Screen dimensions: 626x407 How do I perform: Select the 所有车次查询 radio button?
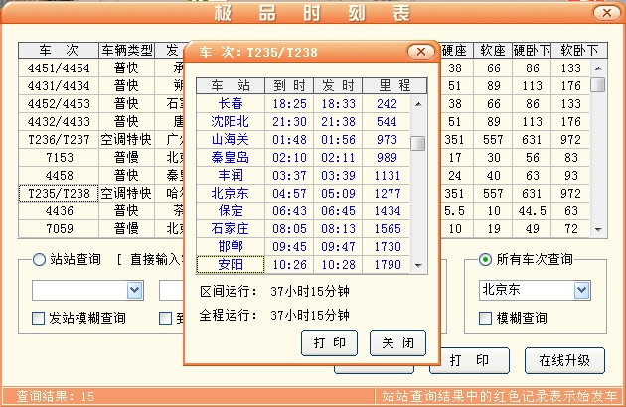(485, 260)
